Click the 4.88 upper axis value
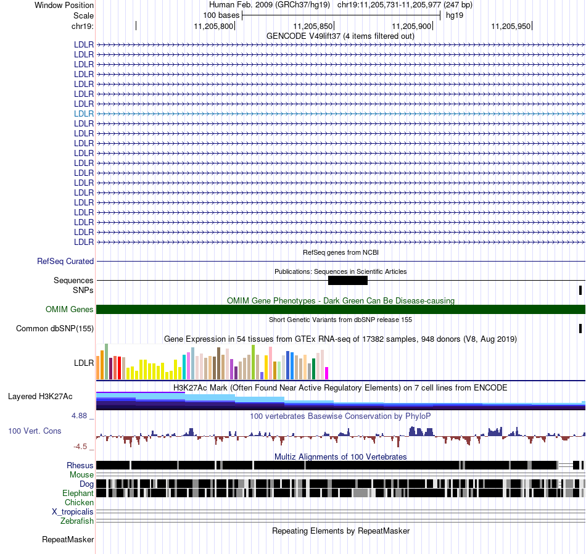The width and height of the screenshot is (586, 554). pos(79,416)
